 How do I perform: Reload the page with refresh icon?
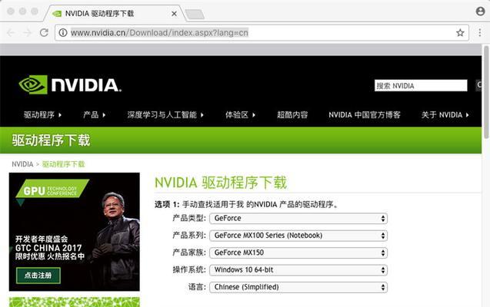pos(44,32)
